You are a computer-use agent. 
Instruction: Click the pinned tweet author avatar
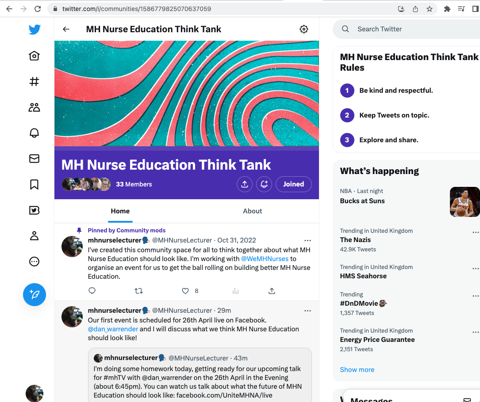coord(72,247)
